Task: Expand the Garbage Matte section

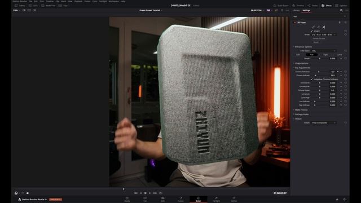Action: 301,114
